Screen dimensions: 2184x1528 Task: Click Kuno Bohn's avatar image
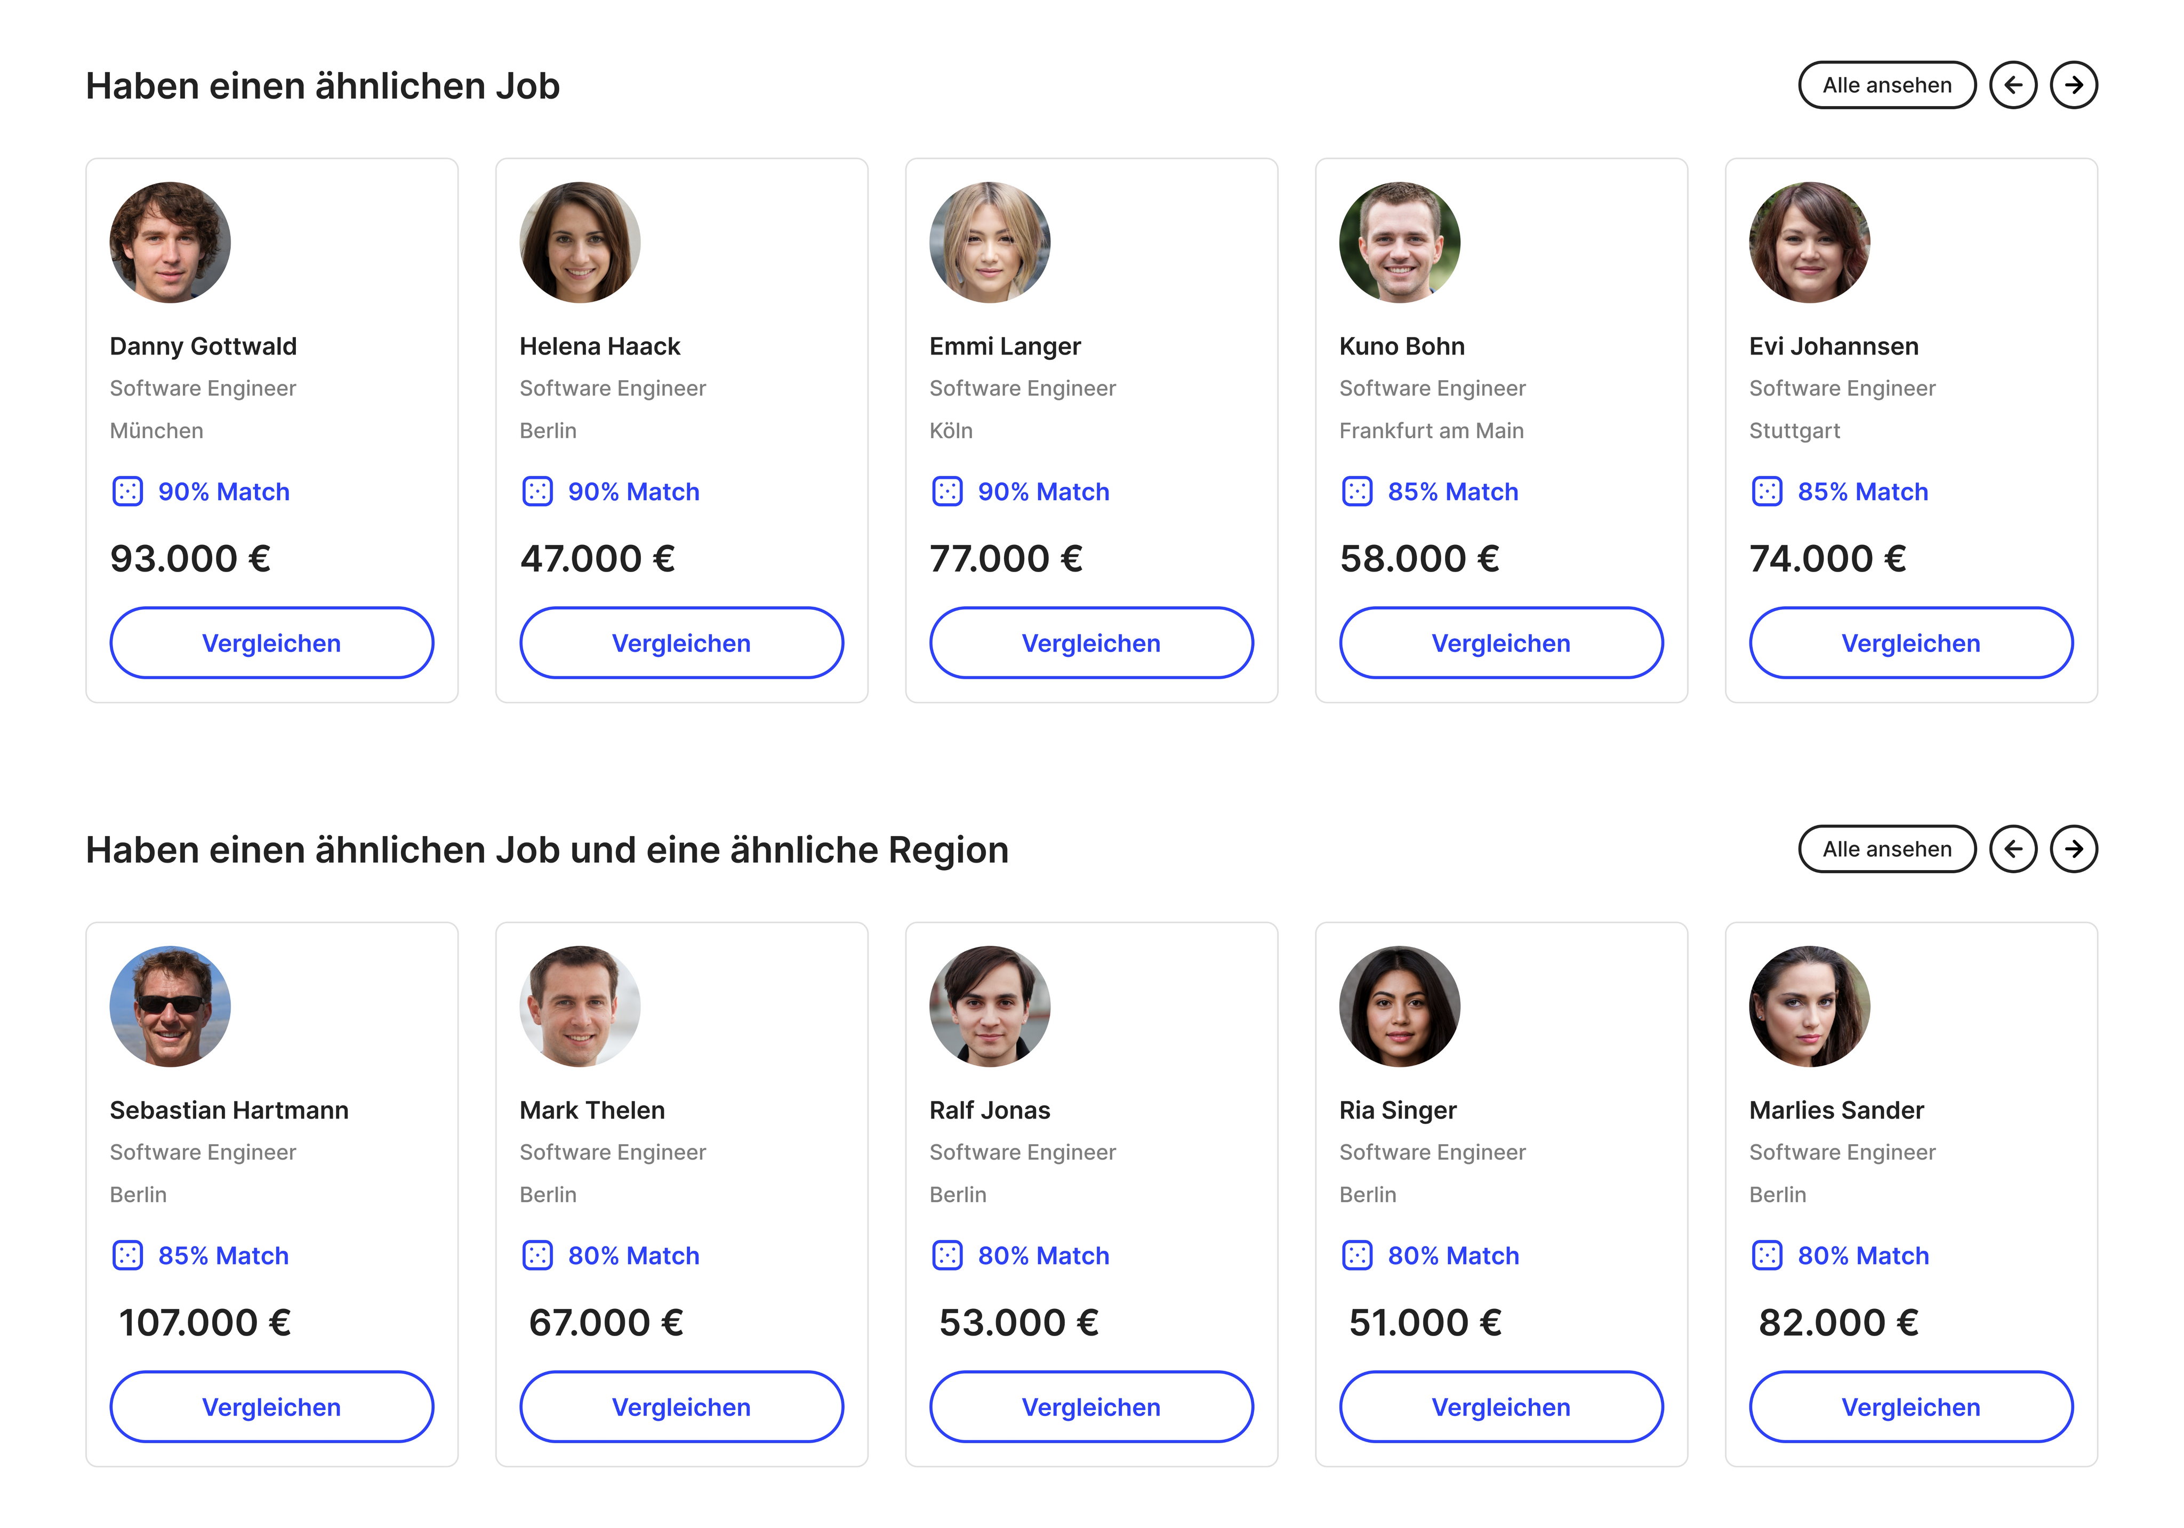[x=1399, y=243]
